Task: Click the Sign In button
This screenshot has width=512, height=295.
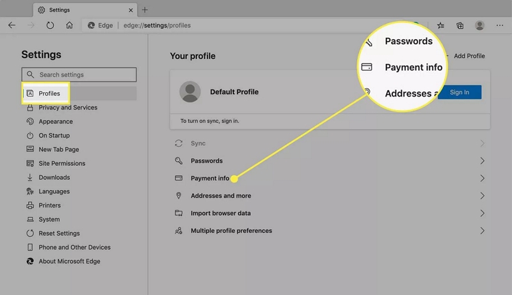Action: pos(460,92)
